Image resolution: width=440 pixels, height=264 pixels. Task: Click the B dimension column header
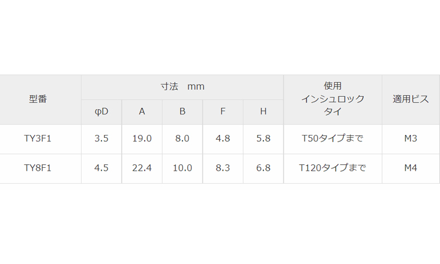point(182,111)
